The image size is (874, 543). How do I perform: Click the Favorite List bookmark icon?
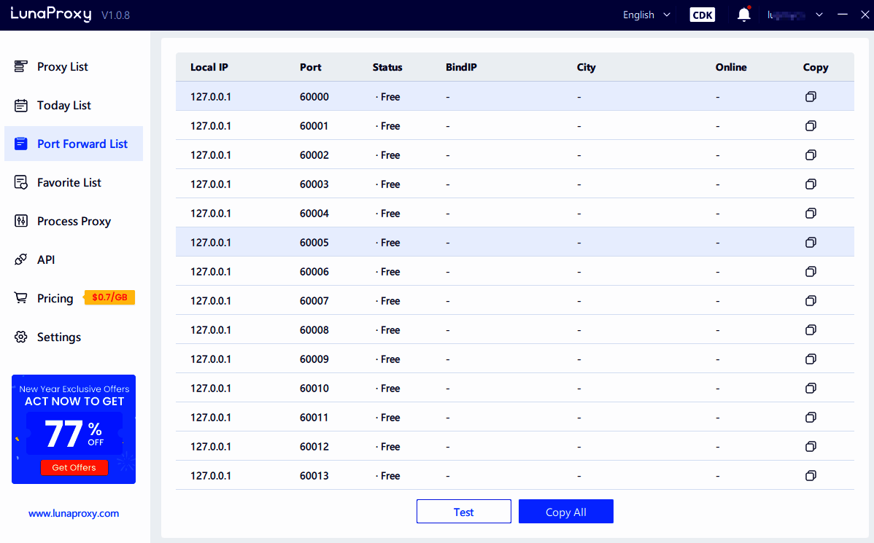(20, 182)
